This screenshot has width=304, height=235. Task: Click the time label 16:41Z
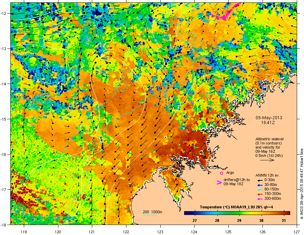pos(269,123)
